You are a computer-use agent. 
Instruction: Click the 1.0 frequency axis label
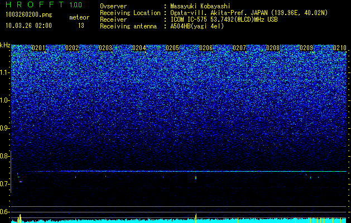coord(4,100)
